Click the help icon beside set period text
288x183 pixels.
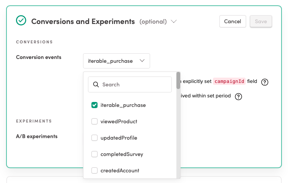[238, 97]
